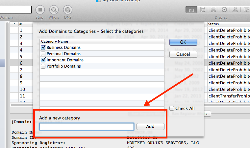
Task: Select table row number 9
Action: pyautogui.click(x=21, y=83)
